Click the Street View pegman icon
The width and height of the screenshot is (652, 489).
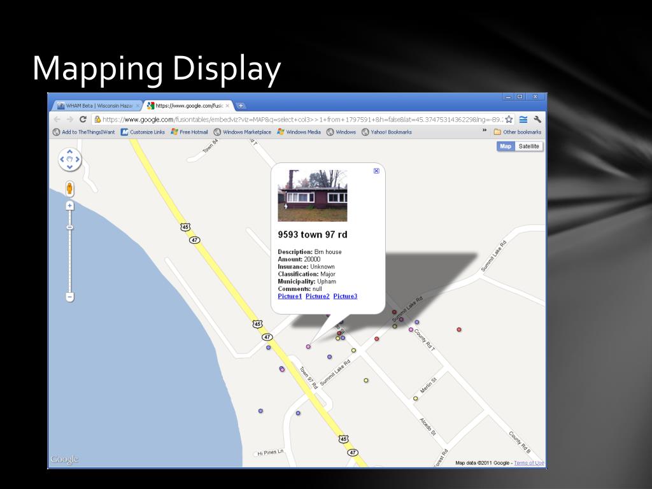point(70,188)
